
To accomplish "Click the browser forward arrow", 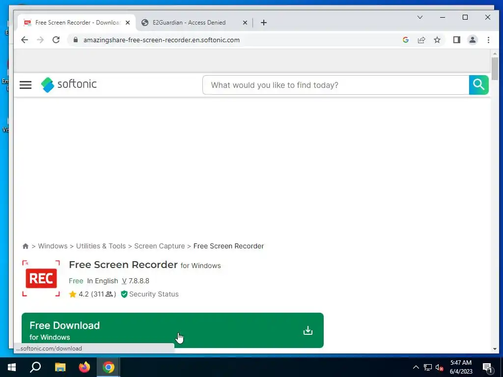I will (x=40, y=40).
